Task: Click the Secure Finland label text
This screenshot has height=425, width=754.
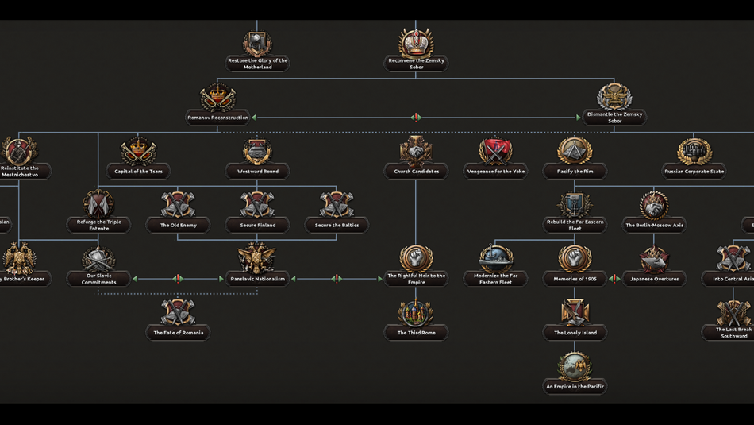Action: [x=258, y=226]
